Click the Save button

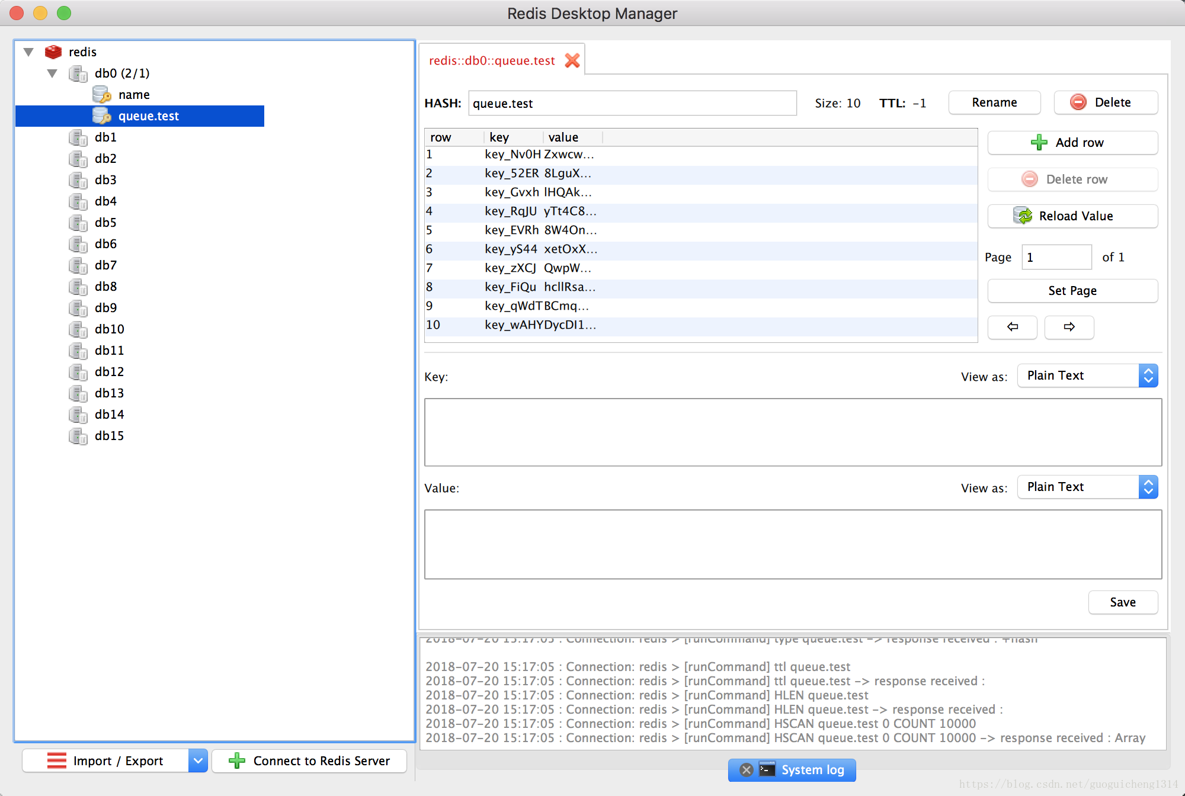tap(1123, 602)
